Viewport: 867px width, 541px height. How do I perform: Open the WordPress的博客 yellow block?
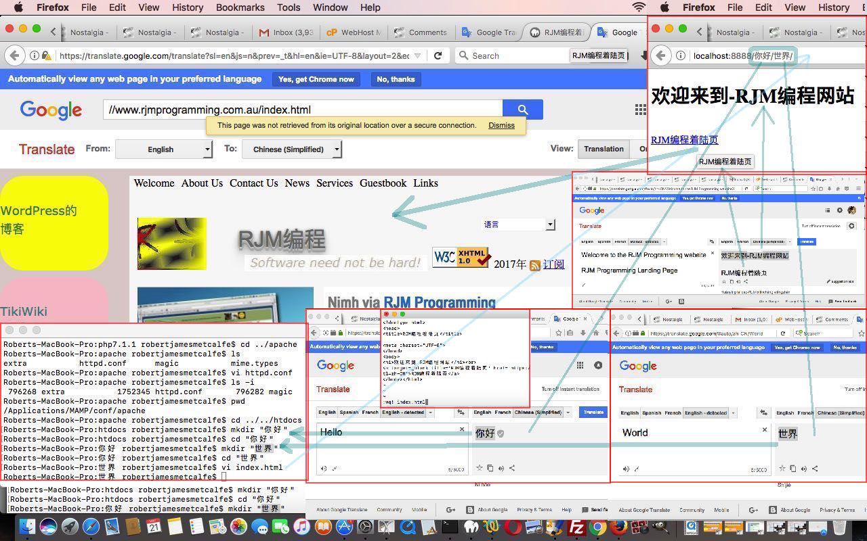(54, 222)
